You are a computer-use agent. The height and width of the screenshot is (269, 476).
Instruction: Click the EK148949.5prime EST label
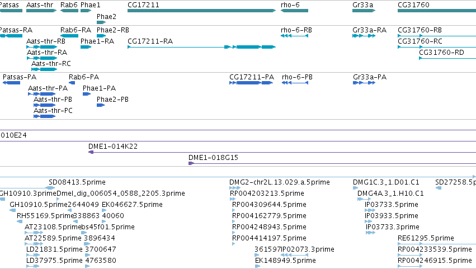tap(285, 261)
